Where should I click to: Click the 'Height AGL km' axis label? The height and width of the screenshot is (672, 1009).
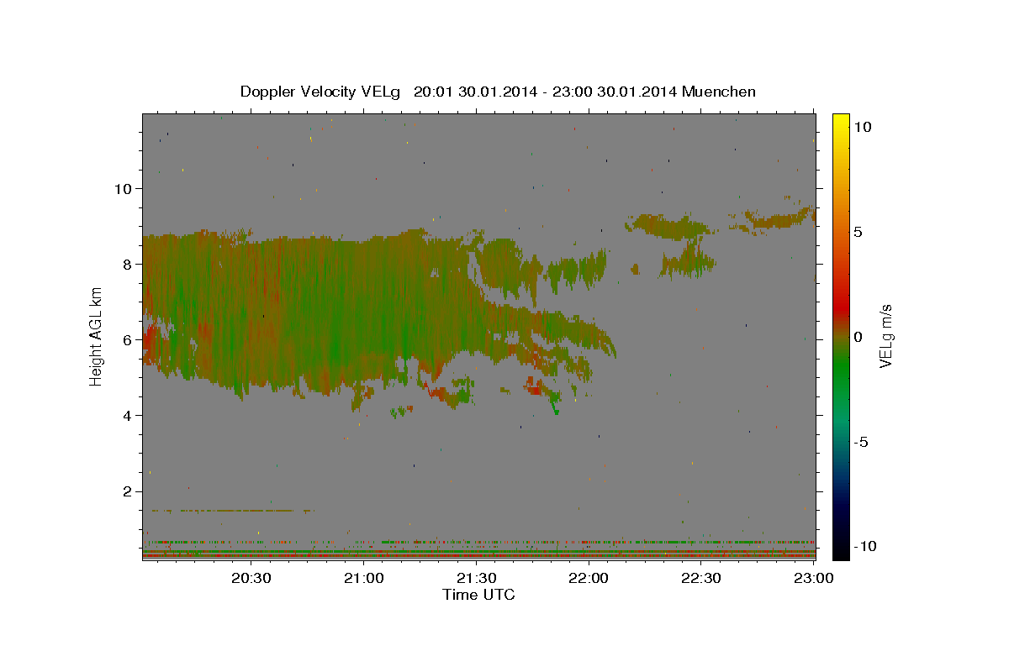(x=96, y=335)
